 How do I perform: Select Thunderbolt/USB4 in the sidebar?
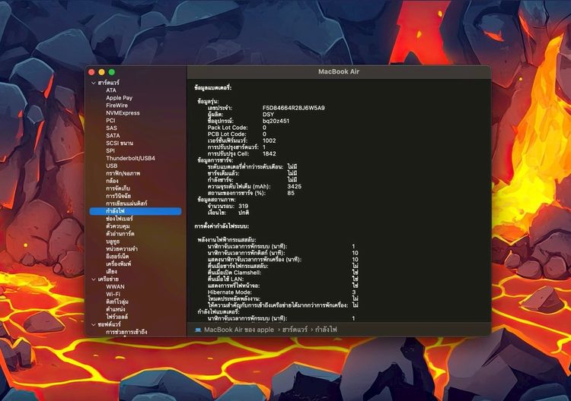(x=130, y=157)
